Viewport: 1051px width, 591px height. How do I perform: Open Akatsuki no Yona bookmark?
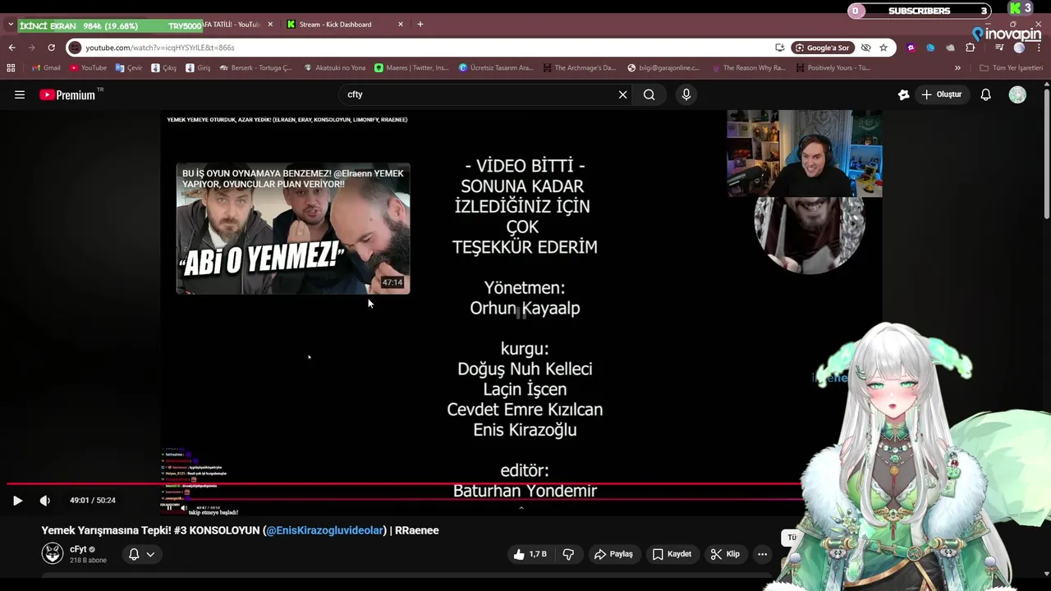(335, 68)
